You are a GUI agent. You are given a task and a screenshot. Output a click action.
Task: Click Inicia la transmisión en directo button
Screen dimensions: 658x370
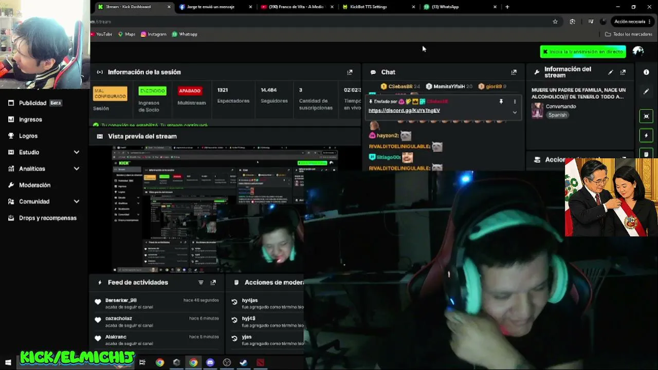tap(583, 51)
